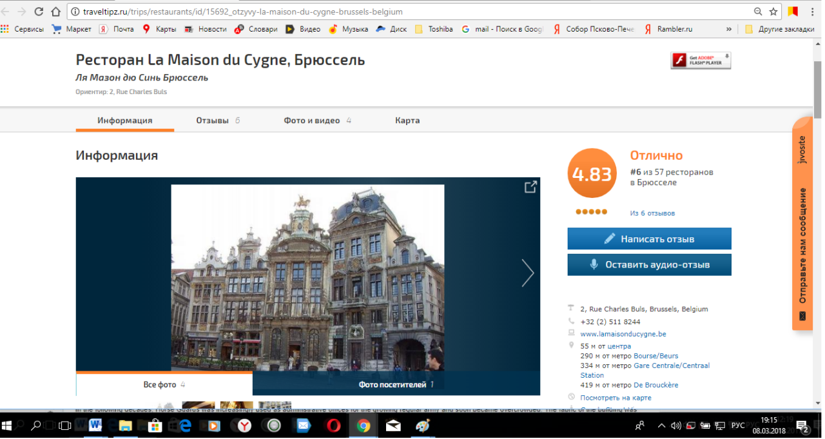Click the Gare Centrale/Centraal Station link

[x=645, y=370]
